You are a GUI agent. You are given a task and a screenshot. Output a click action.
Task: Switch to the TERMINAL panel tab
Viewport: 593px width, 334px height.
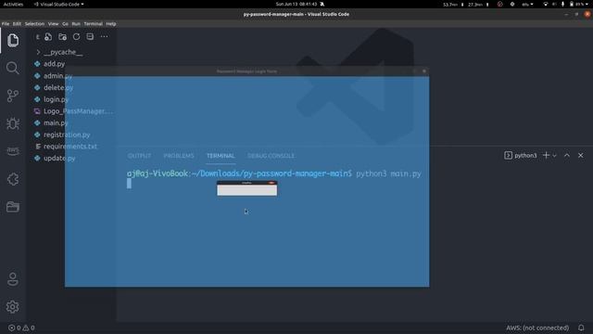(x=221, y=156)
